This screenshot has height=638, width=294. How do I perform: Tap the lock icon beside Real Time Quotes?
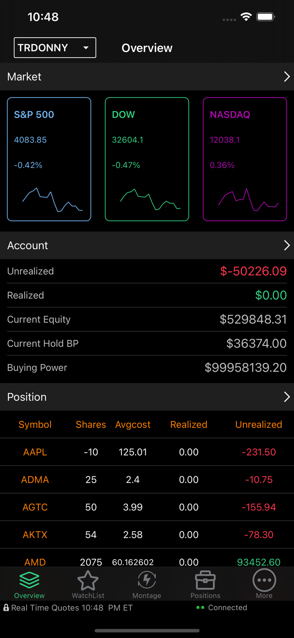point(6,608)
